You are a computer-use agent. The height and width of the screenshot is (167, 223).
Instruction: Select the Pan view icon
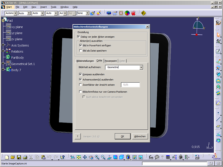85,157
